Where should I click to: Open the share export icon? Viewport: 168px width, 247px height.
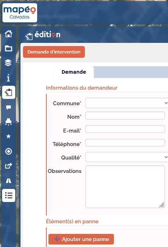pos(8,166)
